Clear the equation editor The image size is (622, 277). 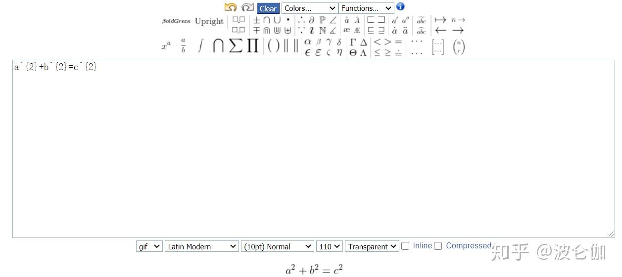click(268, 8)
